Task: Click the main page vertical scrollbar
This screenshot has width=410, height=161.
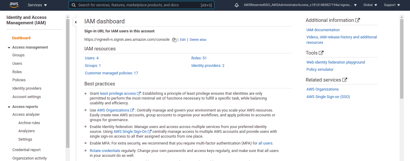Action: point(402,58)
